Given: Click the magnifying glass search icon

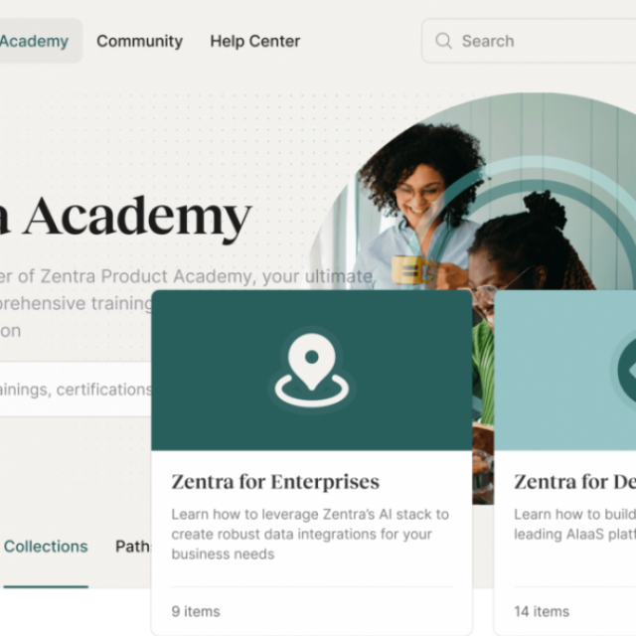Looking at the screenshot, I should click(443, 41).
